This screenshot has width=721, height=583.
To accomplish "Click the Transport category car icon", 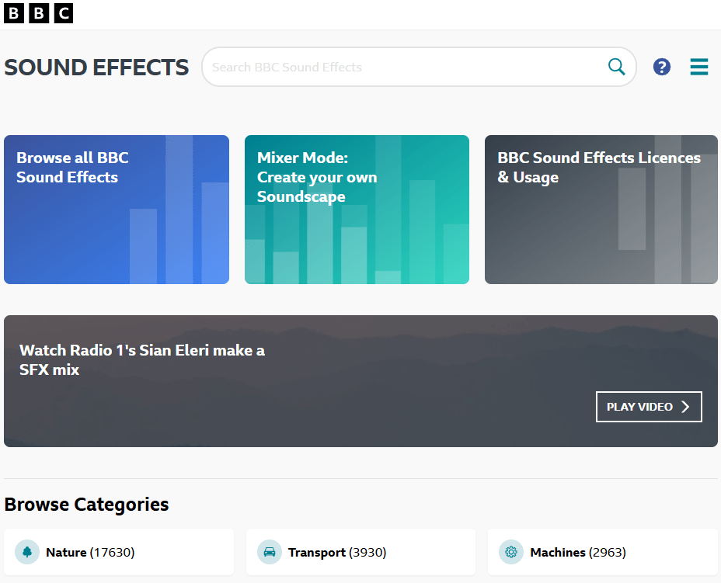I will point(270,553).
